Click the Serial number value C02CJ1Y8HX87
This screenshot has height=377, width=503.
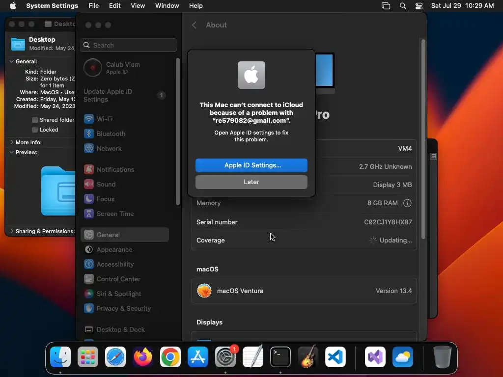coord(388,222)
